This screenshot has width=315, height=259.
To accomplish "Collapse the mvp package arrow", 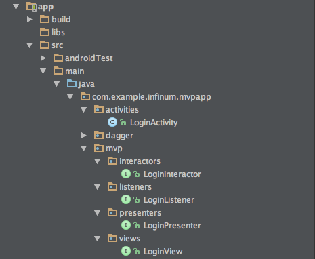I will pyautogui.click(x=83, y=148).
